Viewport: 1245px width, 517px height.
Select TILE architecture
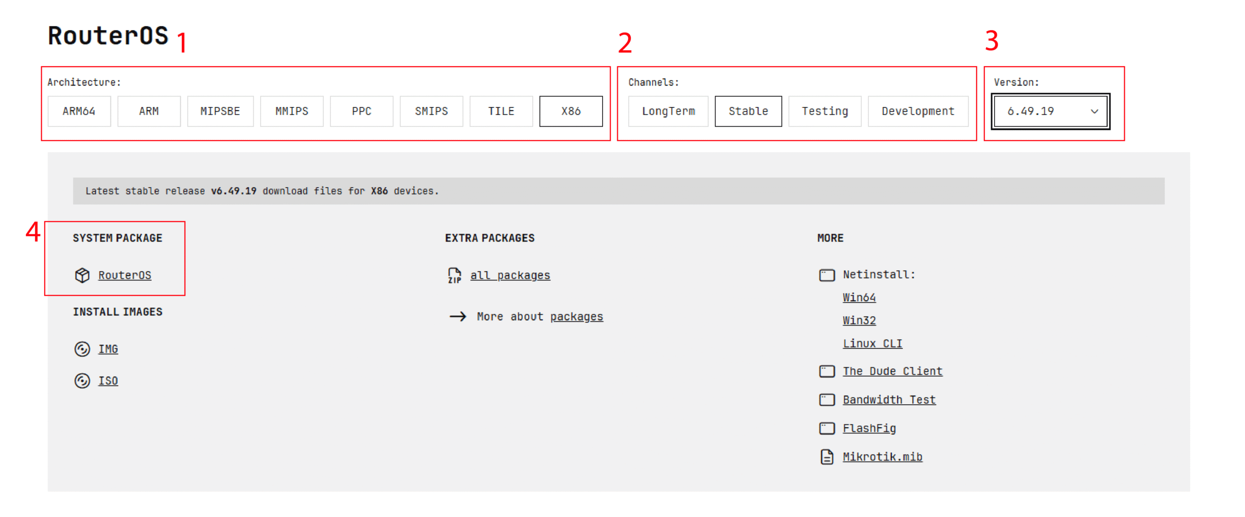pos(501,111)
